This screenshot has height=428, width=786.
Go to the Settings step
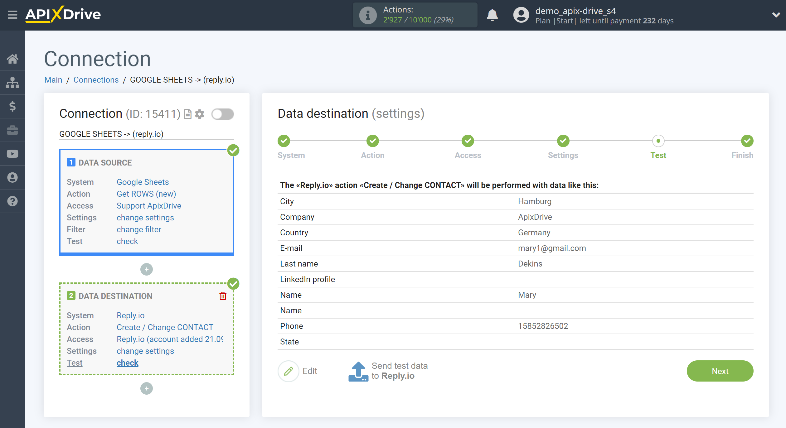[x=563, y=141]
